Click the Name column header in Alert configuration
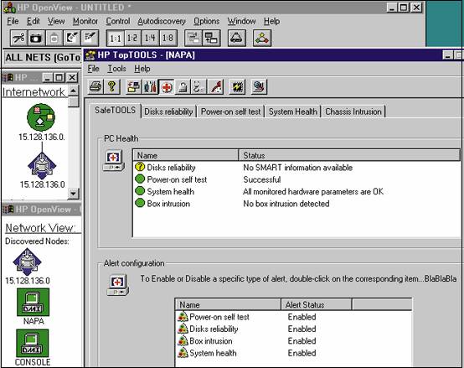Viewport: 464px width, 368px height. [228, 304]
